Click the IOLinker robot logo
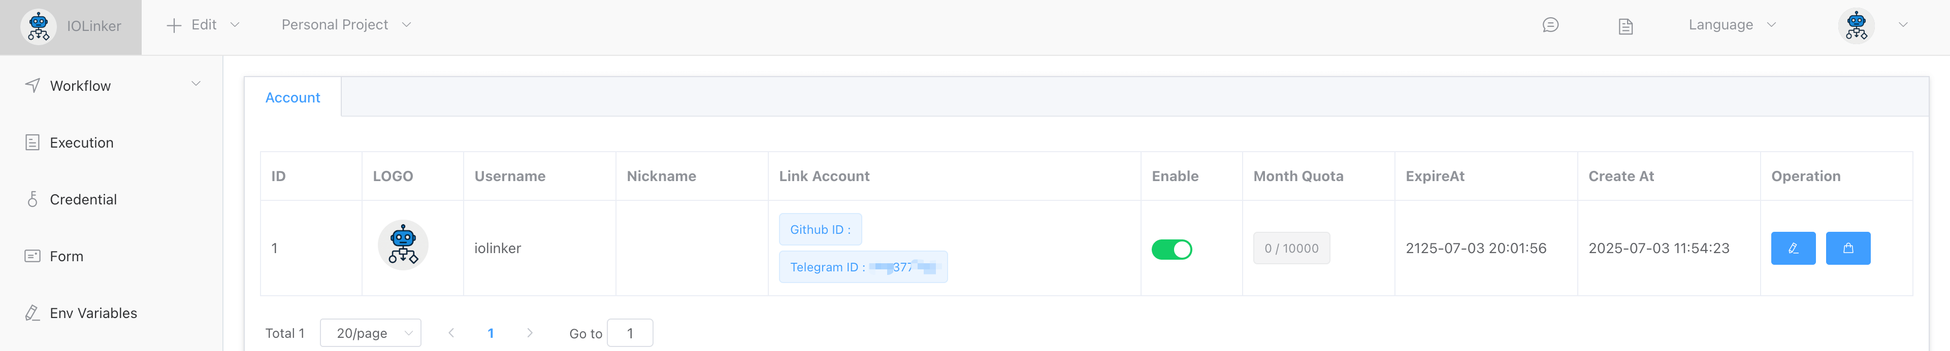Viewport: 1950px width, 351px height. pyautogui.click(x=39, y=26)
